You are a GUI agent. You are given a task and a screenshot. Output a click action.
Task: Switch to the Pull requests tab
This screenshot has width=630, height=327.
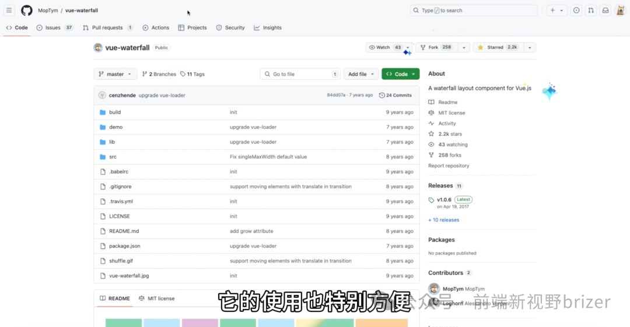click(108, 28)
